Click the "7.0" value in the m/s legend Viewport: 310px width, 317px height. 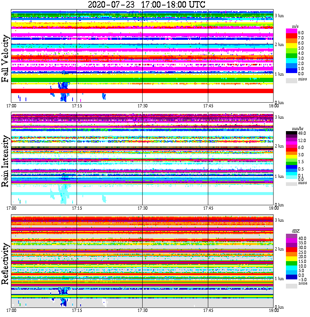[x=301, y=38]
